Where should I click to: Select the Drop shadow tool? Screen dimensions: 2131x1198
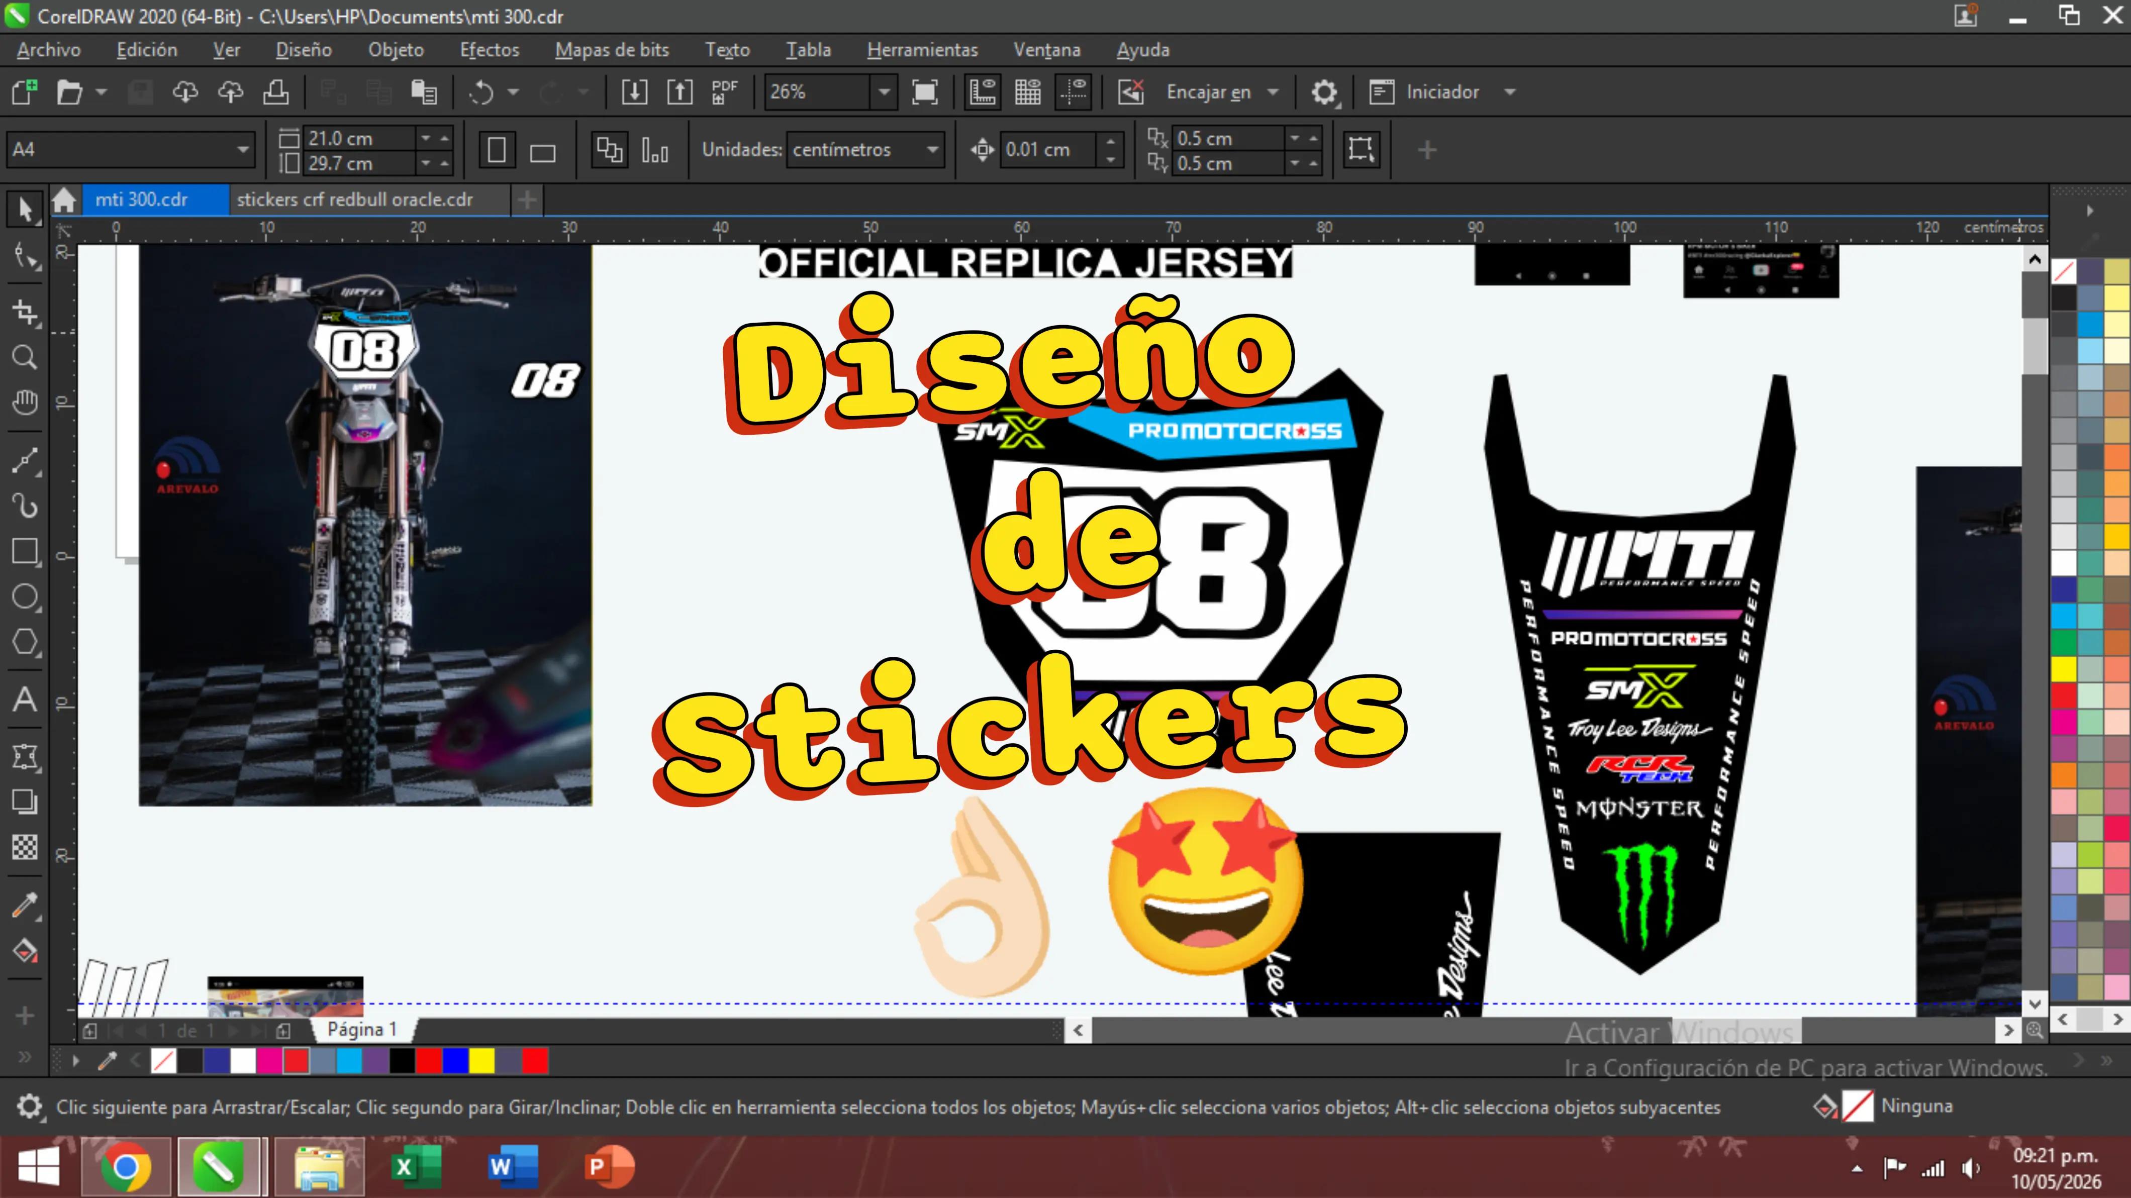coord(25,801)
